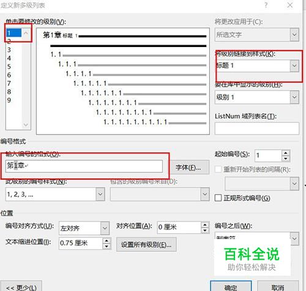Click level list scroll down arrow
Screen dimensions: 306x291
26,125
